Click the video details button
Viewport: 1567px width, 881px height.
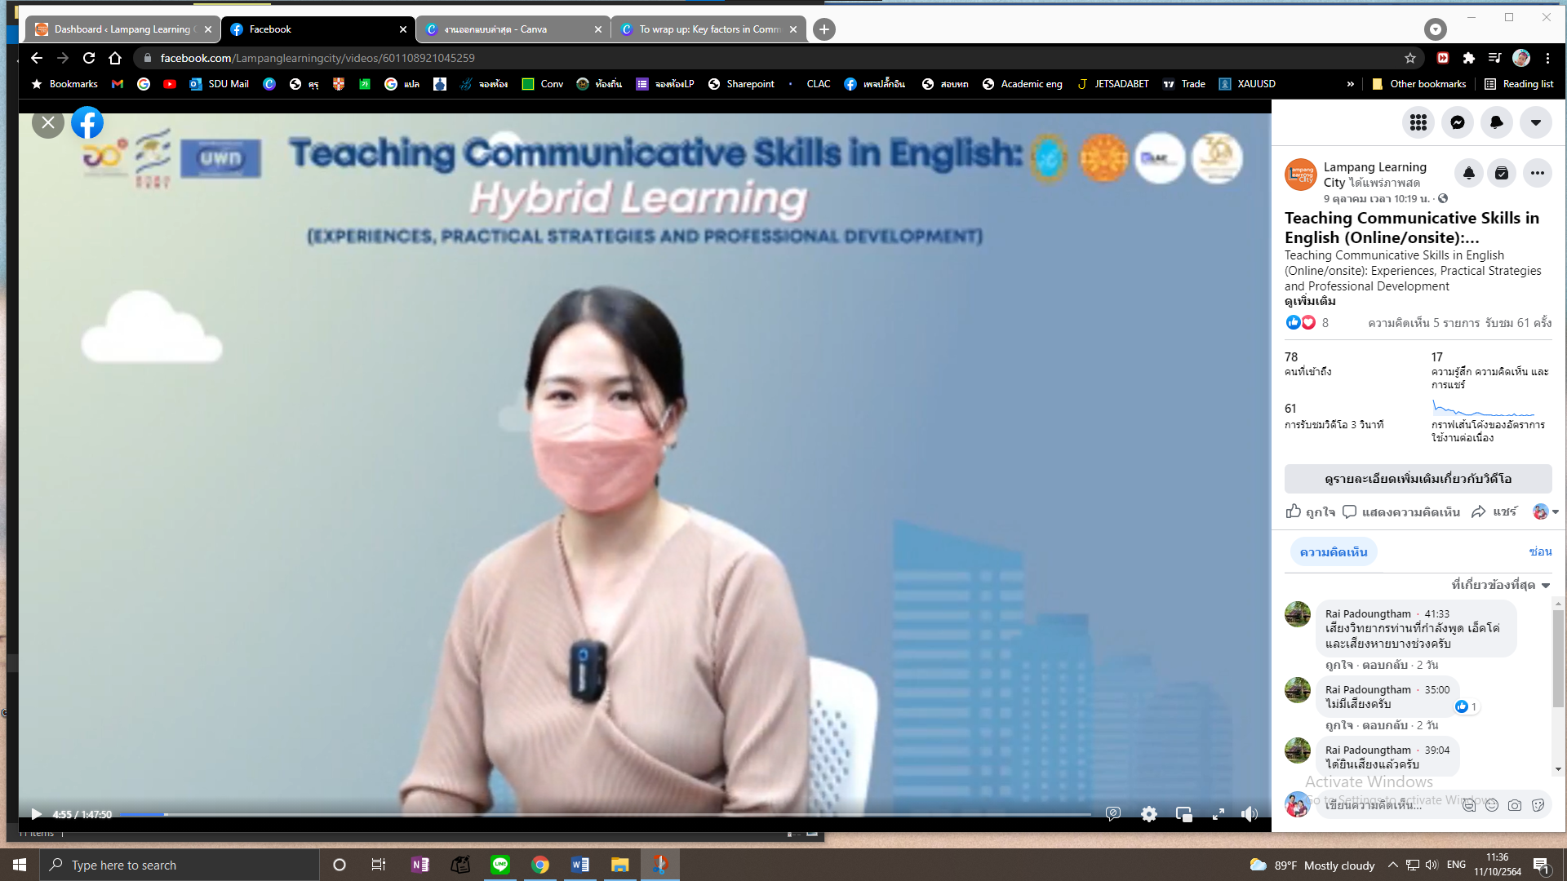point(1418,479)
